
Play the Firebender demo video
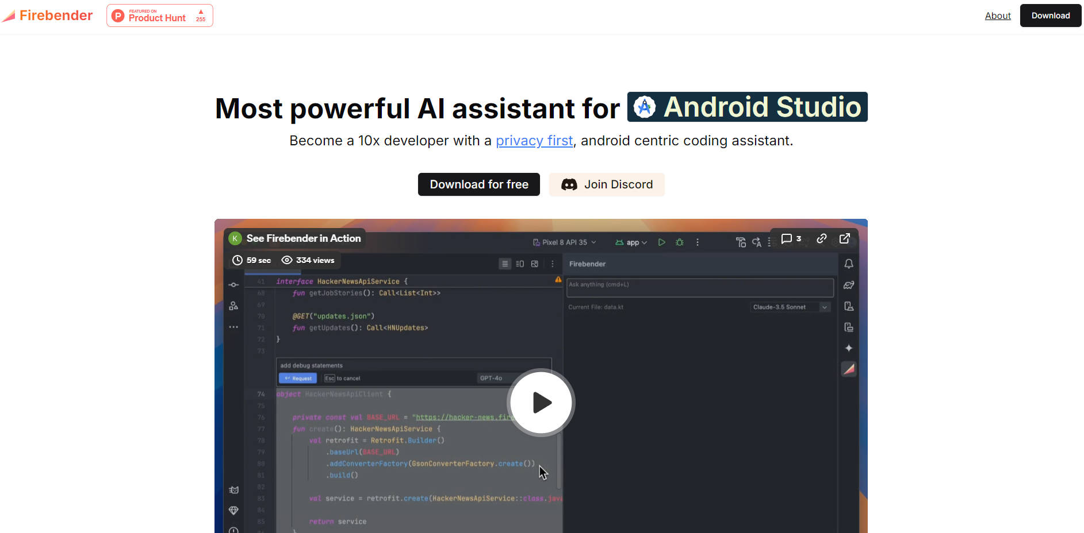pos(541,403)
